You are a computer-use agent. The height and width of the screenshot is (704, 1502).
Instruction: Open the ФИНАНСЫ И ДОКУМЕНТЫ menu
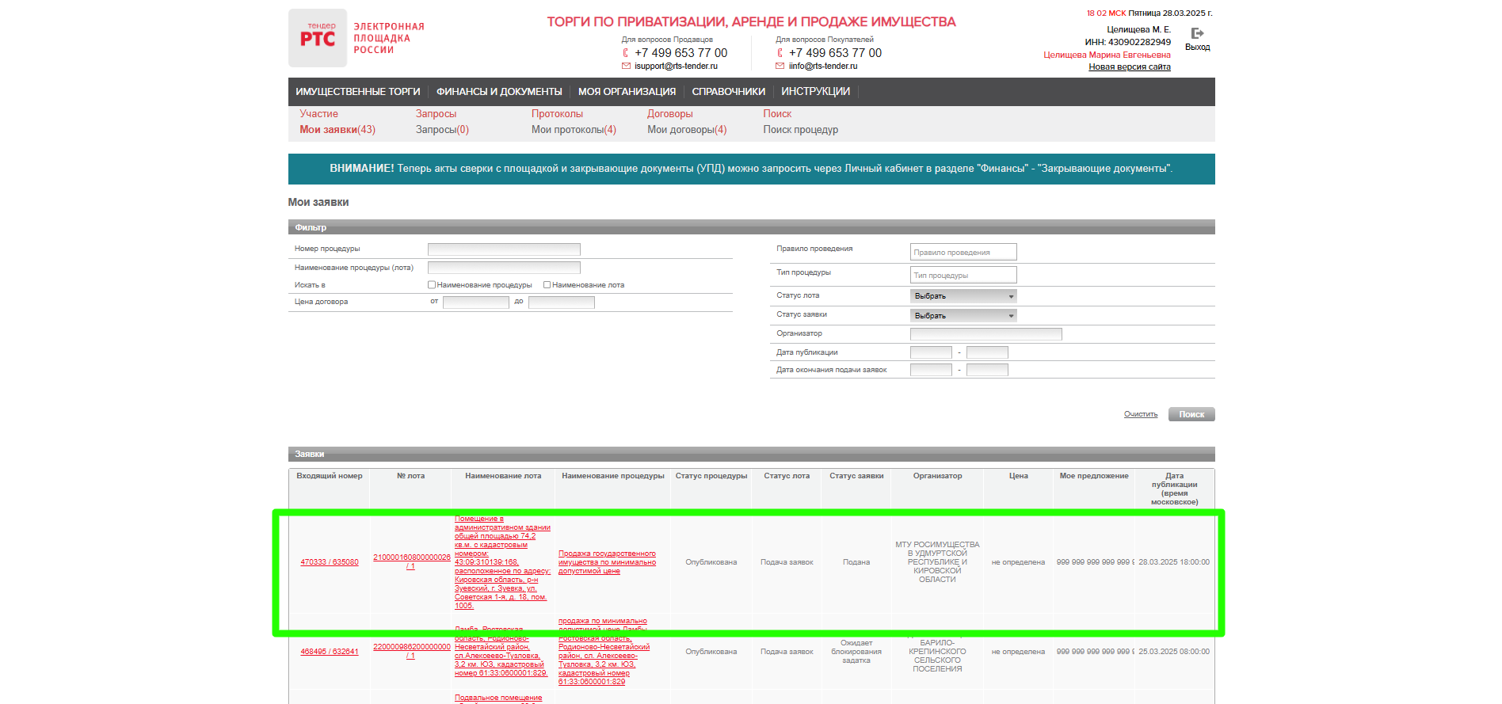(x=499, y=92)
